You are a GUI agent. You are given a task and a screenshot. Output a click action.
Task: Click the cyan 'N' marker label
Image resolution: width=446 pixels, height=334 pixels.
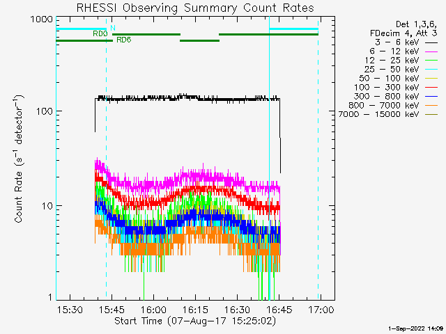tap(113, 28)
